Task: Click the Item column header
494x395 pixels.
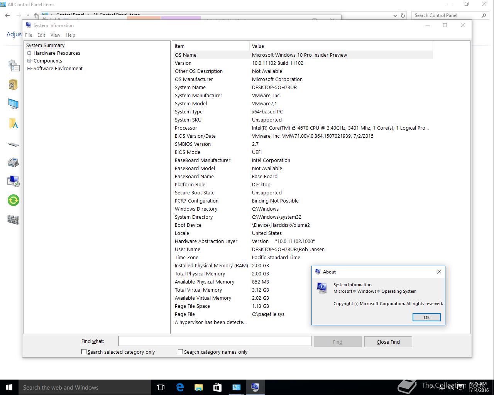Action: click(211, 46)
